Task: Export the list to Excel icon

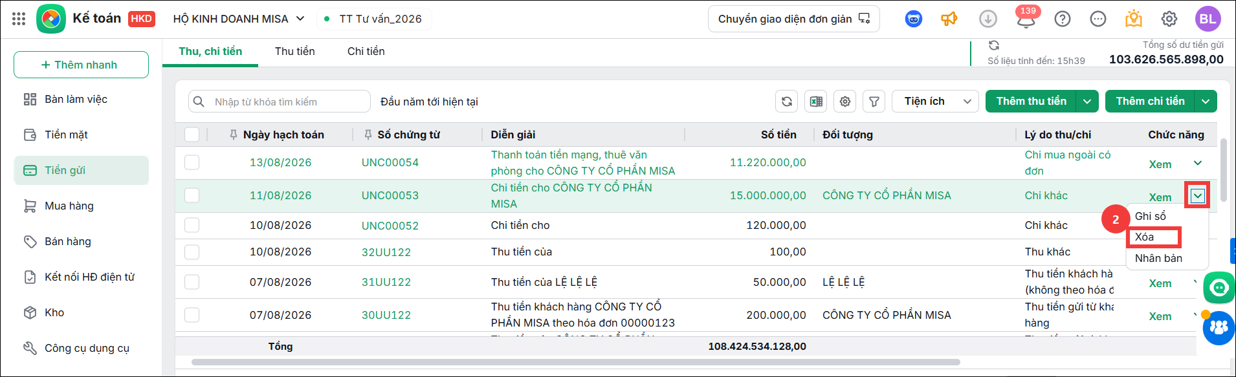Action: coord(816,102)
